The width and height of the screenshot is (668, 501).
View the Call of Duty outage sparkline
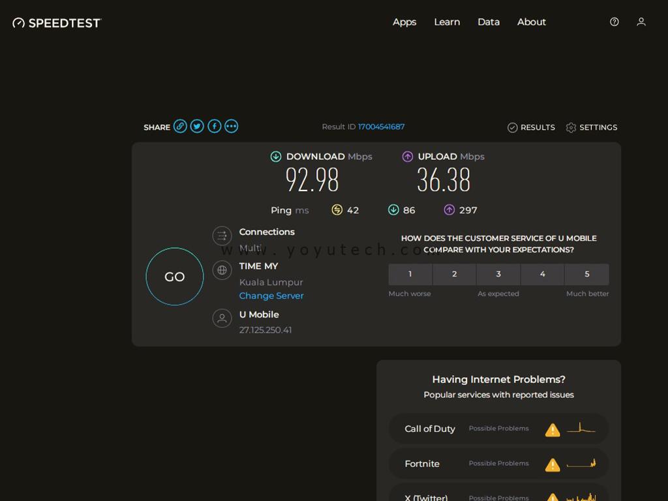coord(581,428)
